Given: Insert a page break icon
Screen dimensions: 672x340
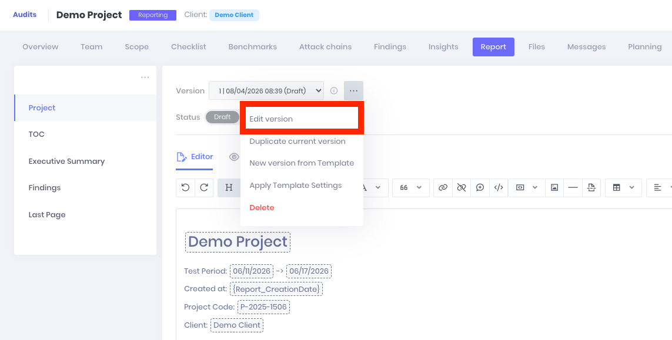Looking at the screenshot, I should (x=591, y=187).
